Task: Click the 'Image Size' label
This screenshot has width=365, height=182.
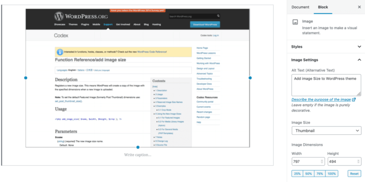Action: pyautogui.click(x=301, y=122)
